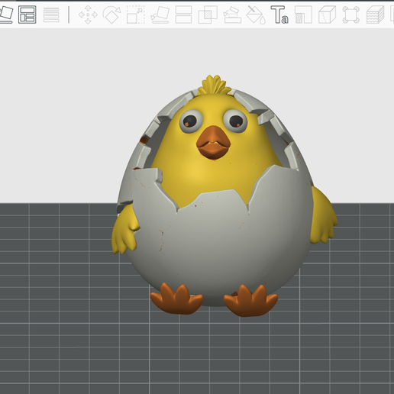Click the cracked cube tool icon
394x394 pixels.
[x=328, y=15]
